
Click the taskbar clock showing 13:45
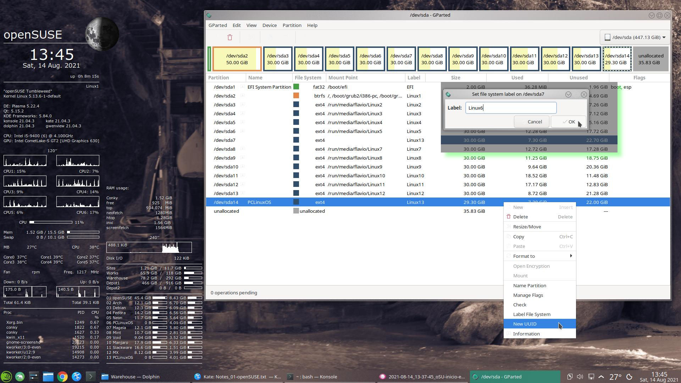(x=659, y=377)
